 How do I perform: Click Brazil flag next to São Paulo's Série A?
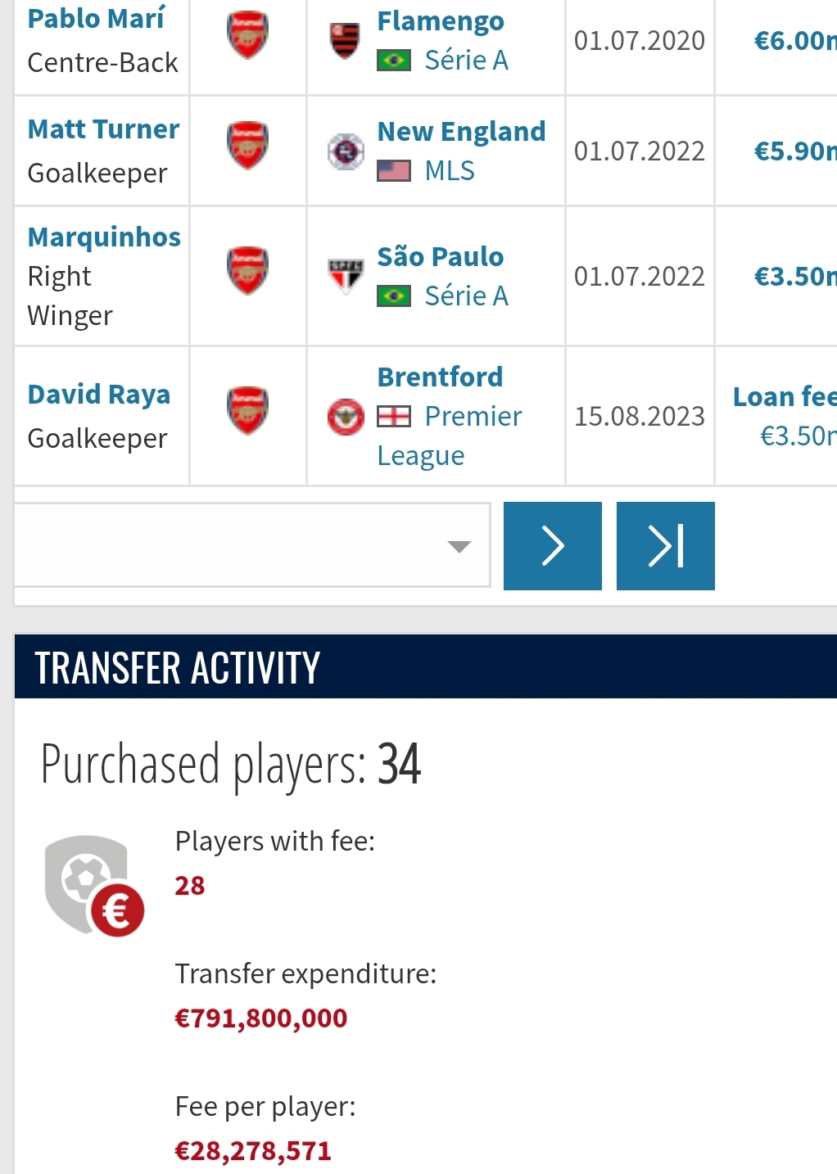pyautogui.click(x=394, y=296)
